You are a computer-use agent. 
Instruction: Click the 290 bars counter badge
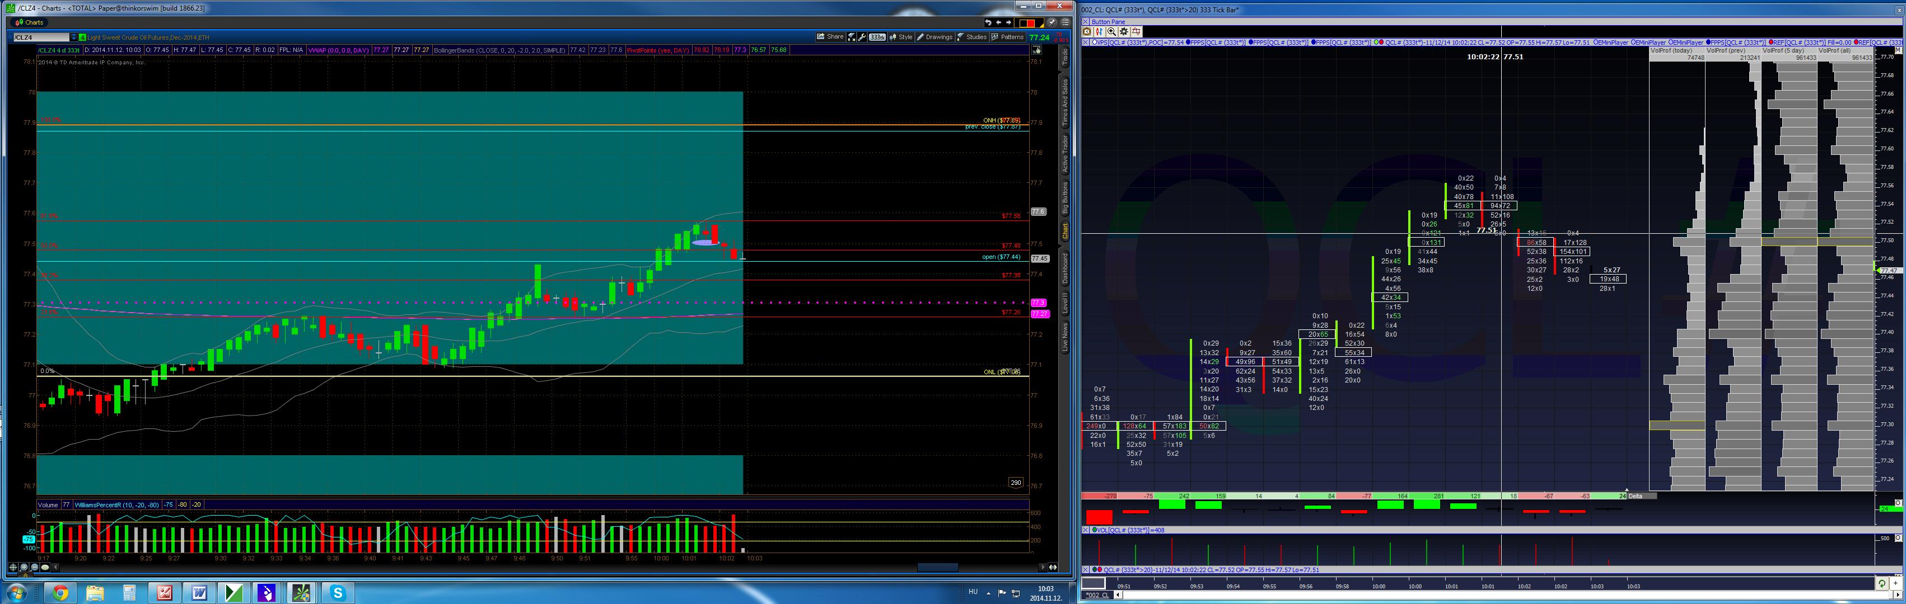[1016, 483]
